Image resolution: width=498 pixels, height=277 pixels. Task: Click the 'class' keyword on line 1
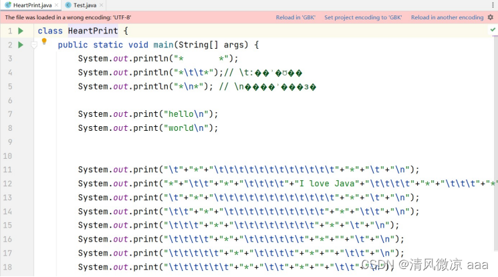coord(50,31)
